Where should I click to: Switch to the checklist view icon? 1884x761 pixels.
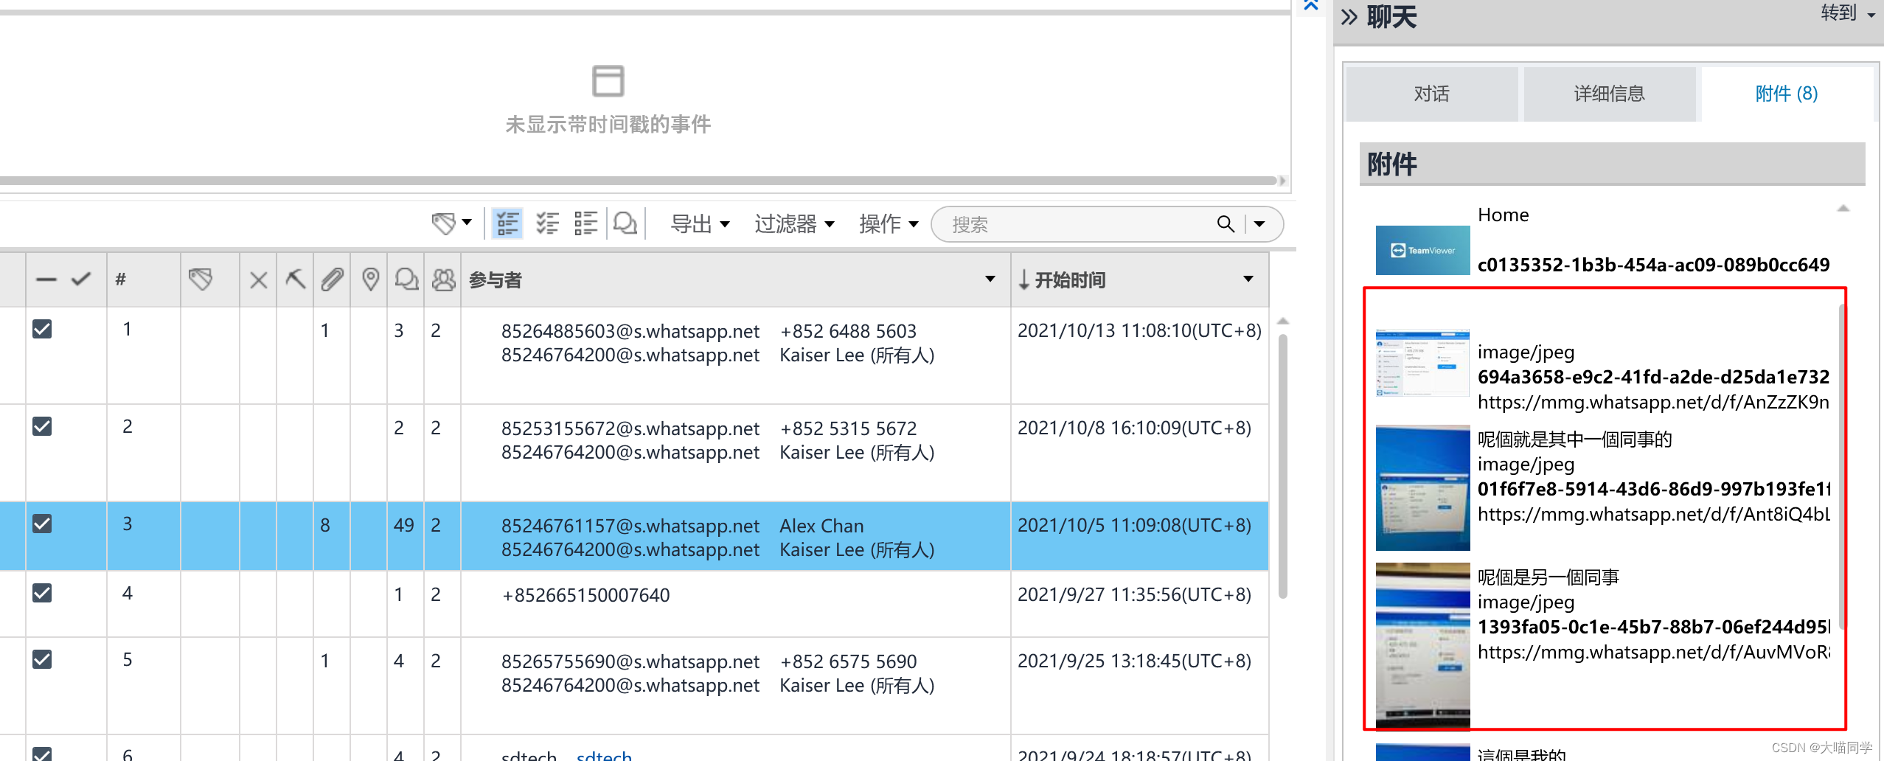point(547,223)
